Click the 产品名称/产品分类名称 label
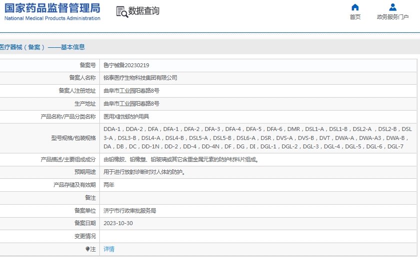The height and width of the screenshot is (259, 420). click(68, 117)
